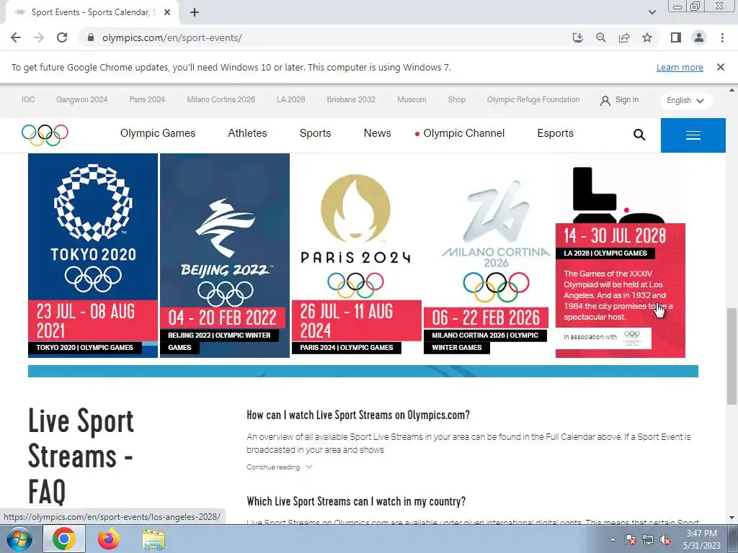Open Windows Explorer from taskbar
The image size is (738, 553).
154,540
